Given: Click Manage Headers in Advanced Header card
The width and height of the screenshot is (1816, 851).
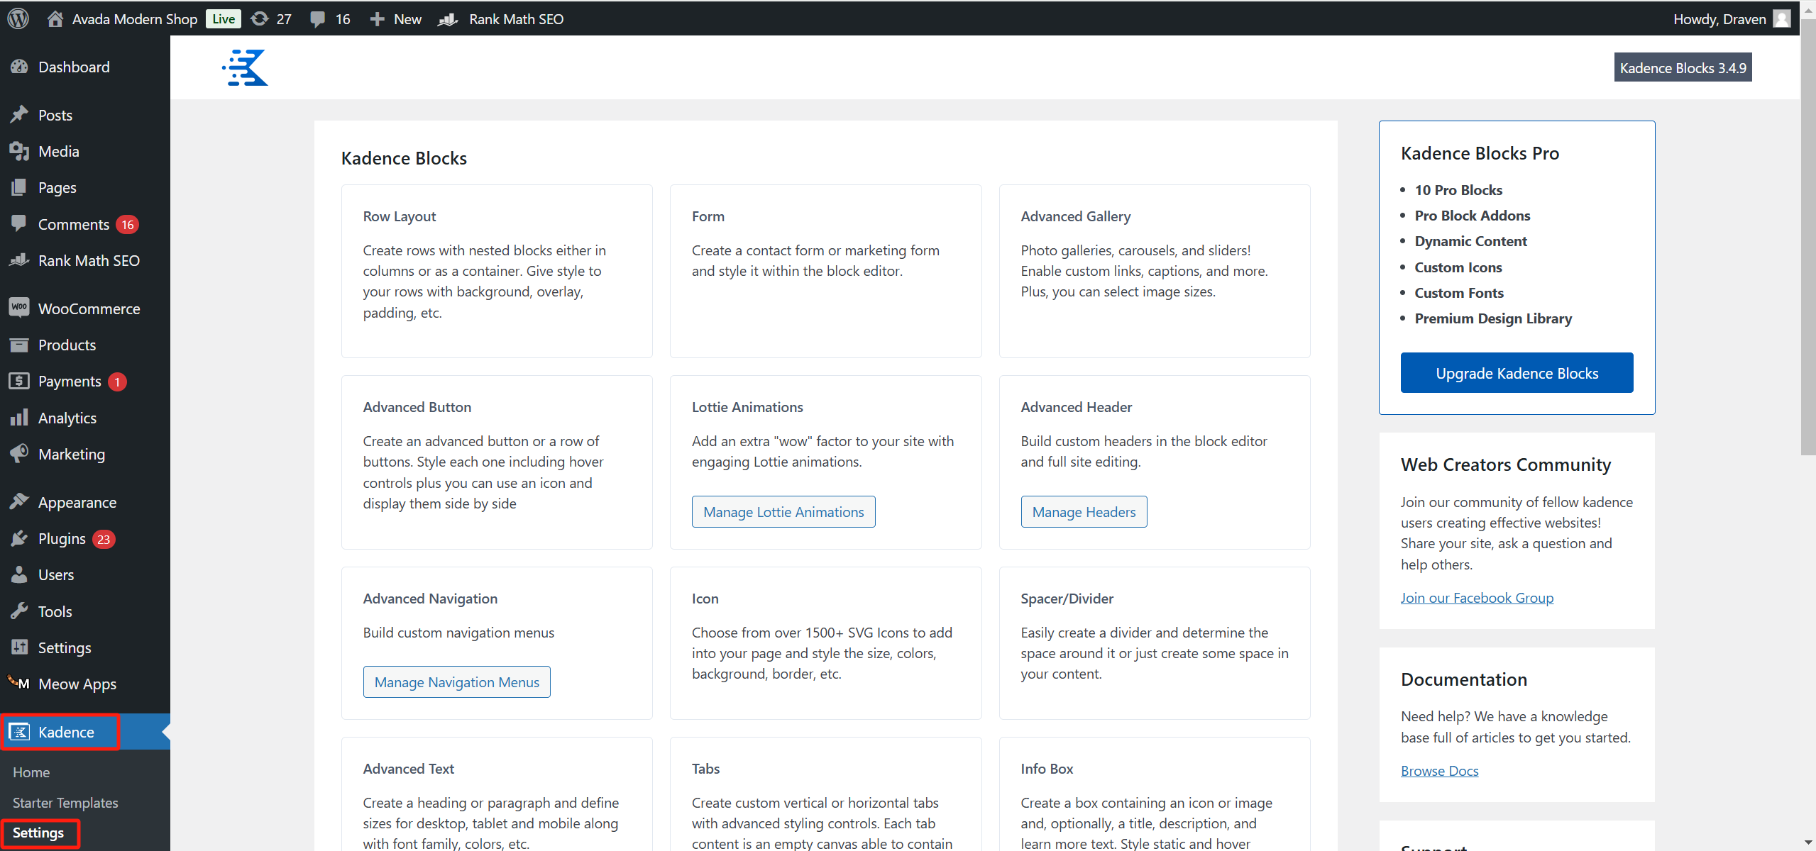Looking at the screenshot, I should (x=1084, y=511).
